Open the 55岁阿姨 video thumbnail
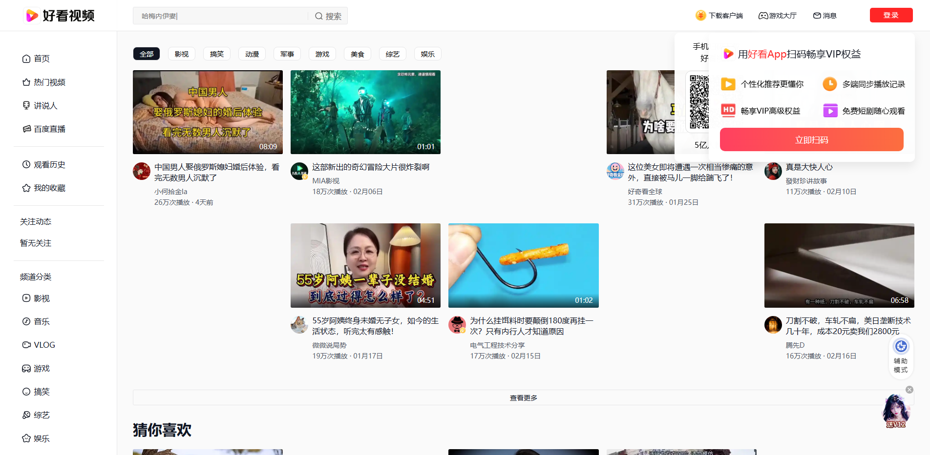The height and width of the screenshot is (455, 930). click(x=365, y=265)
